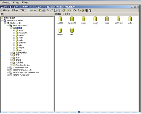Collapse the SQL Server 组 node
This screenshot has height=114, width=141.
coord(5,23)
